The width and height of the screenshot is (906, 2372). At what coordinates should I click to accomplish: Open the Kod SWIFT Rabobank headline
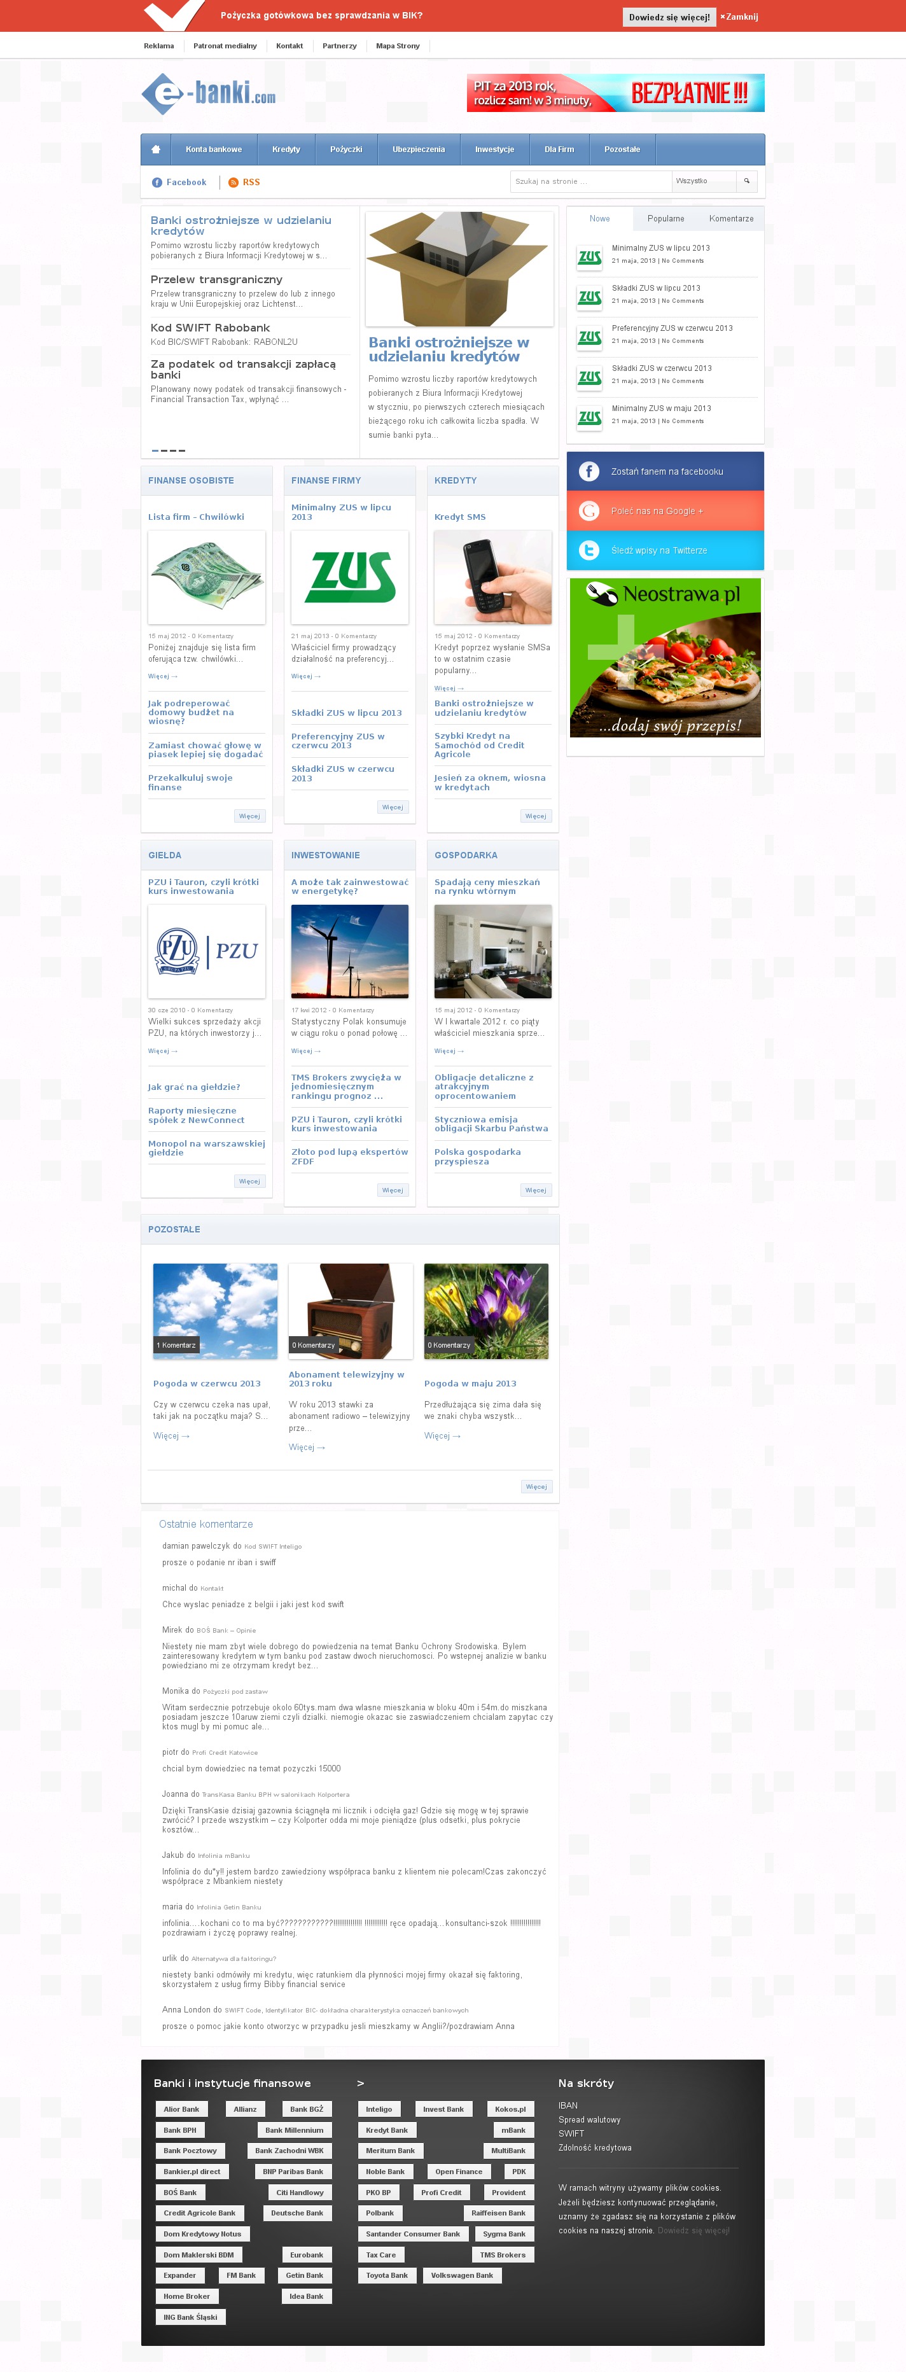click(210, 327)
